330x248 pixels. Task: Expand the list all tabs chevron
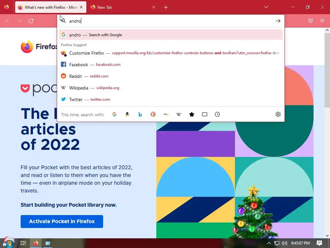(x=266, y=7)
